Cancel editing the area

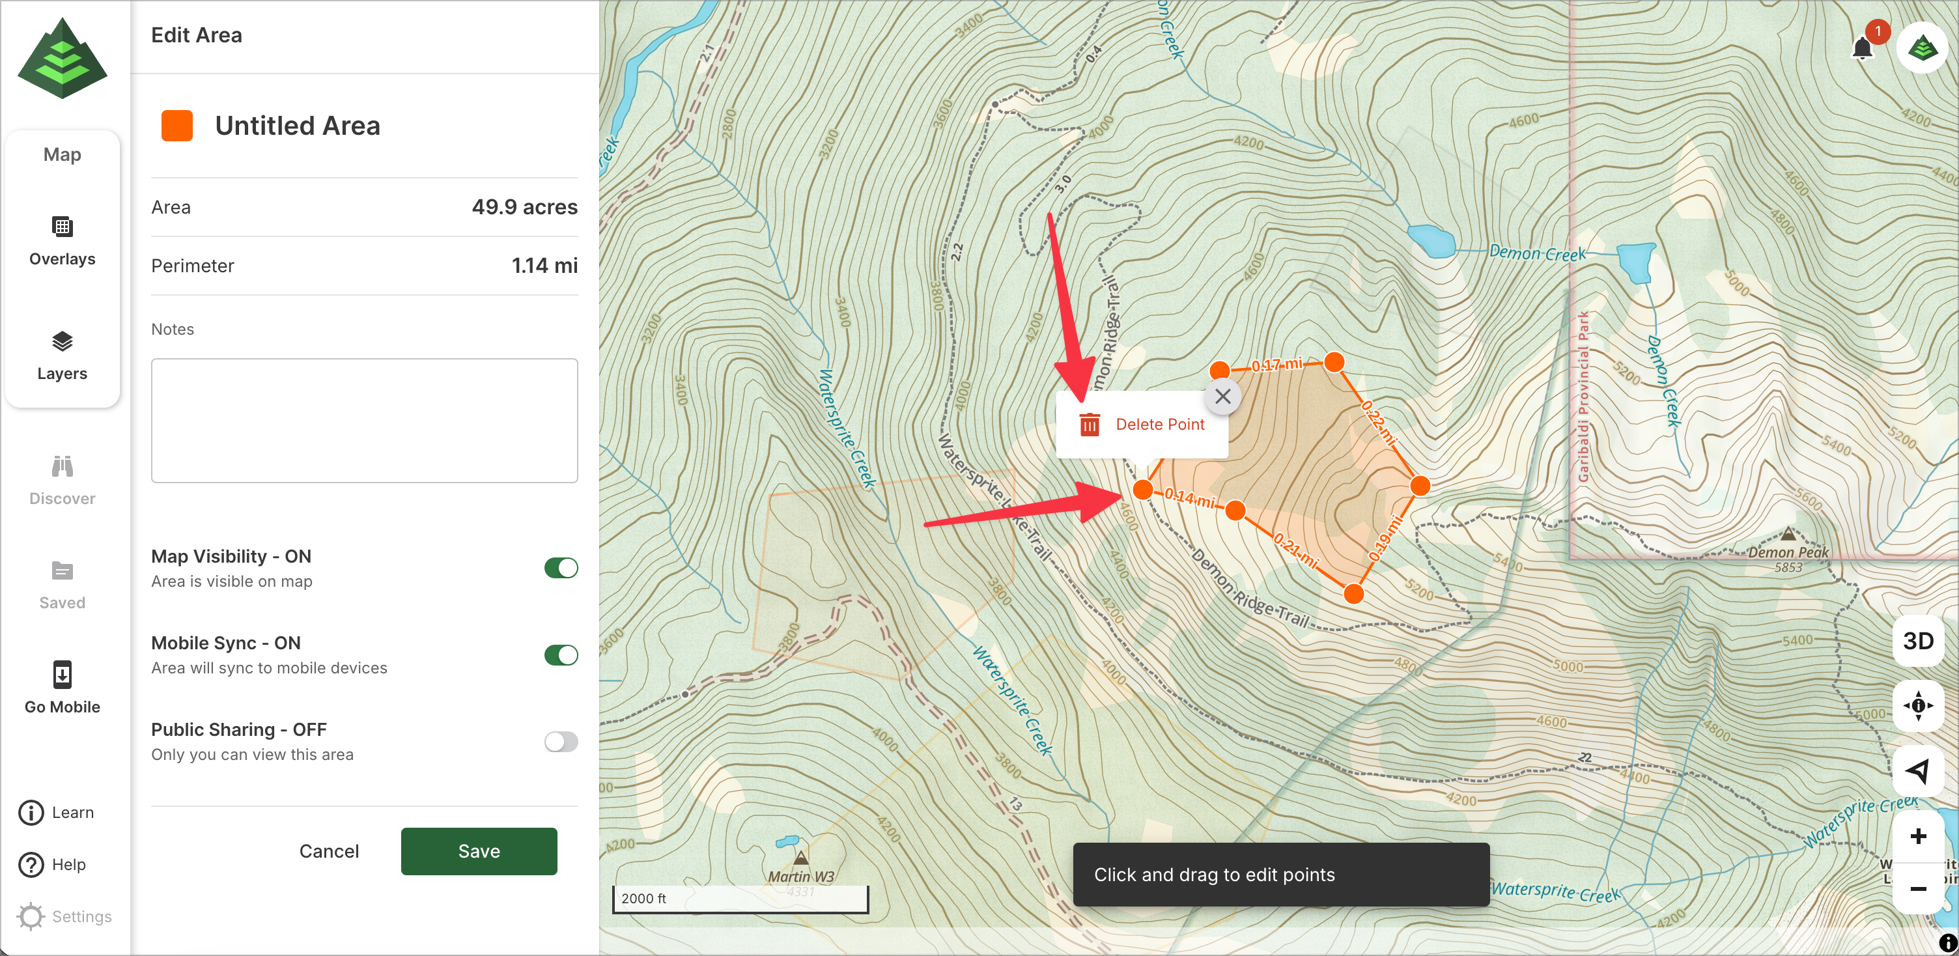(328, 851)
